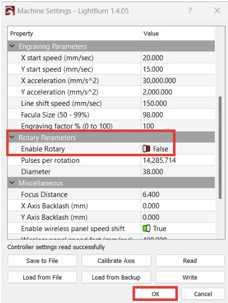Click the Load from File button

click(42, 277)
